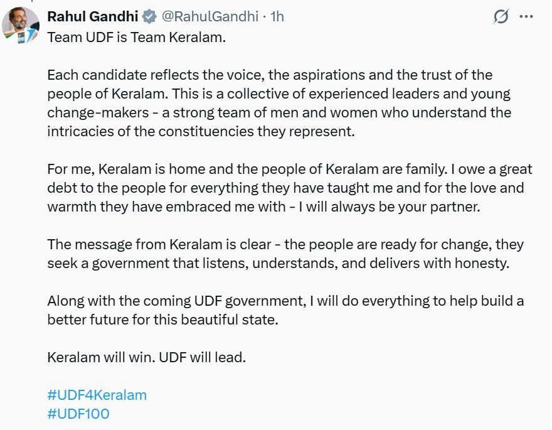Click the Rahul Gandhi display name
This screenshot has width=552, height=430.
point(93,16)
